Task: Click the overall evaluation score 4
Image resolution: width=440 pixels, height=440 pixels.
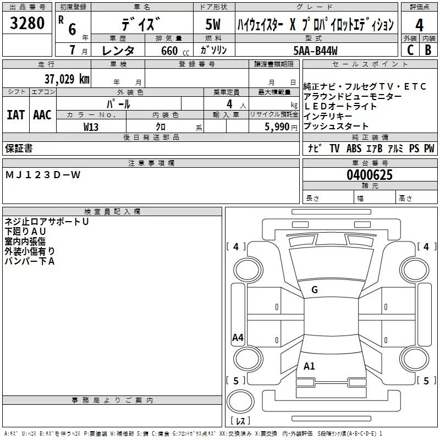Action: [x=419, y=25]
